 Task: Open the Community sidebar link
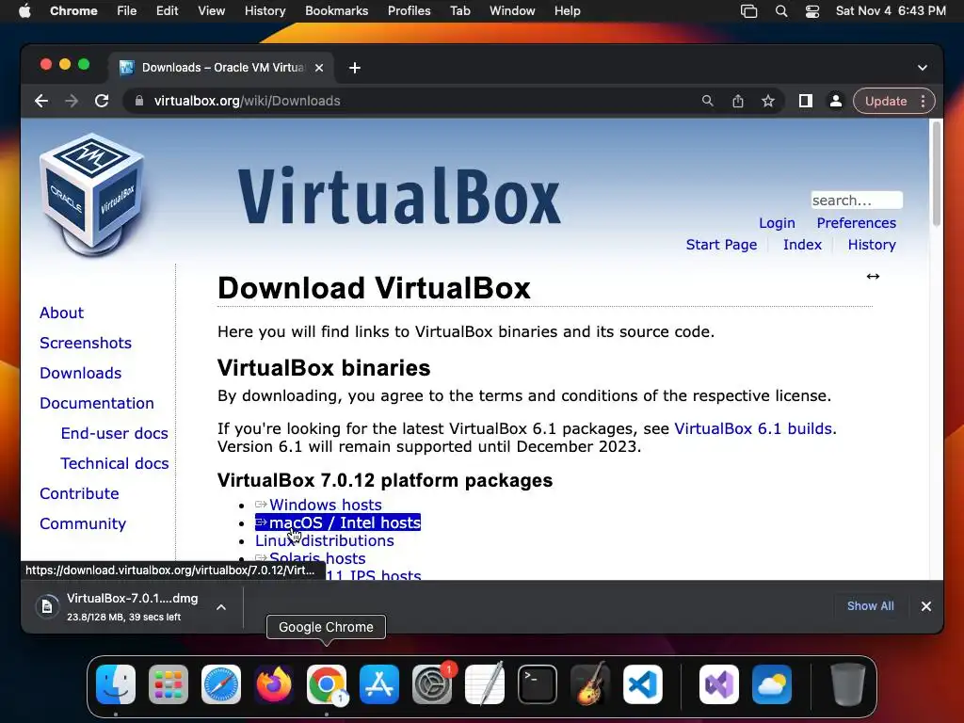tap(83, 523)
